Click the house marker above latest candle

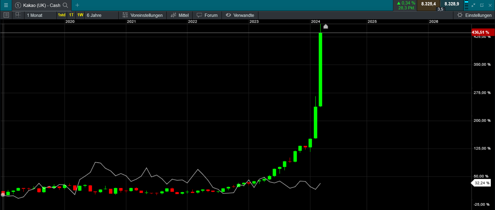click(326, 27)
